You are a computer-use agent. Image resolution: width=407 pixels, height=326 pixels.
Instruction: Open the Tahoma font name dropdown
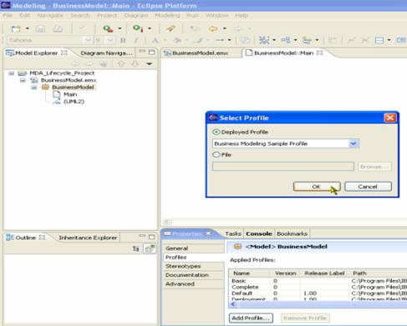pos(88,41)
